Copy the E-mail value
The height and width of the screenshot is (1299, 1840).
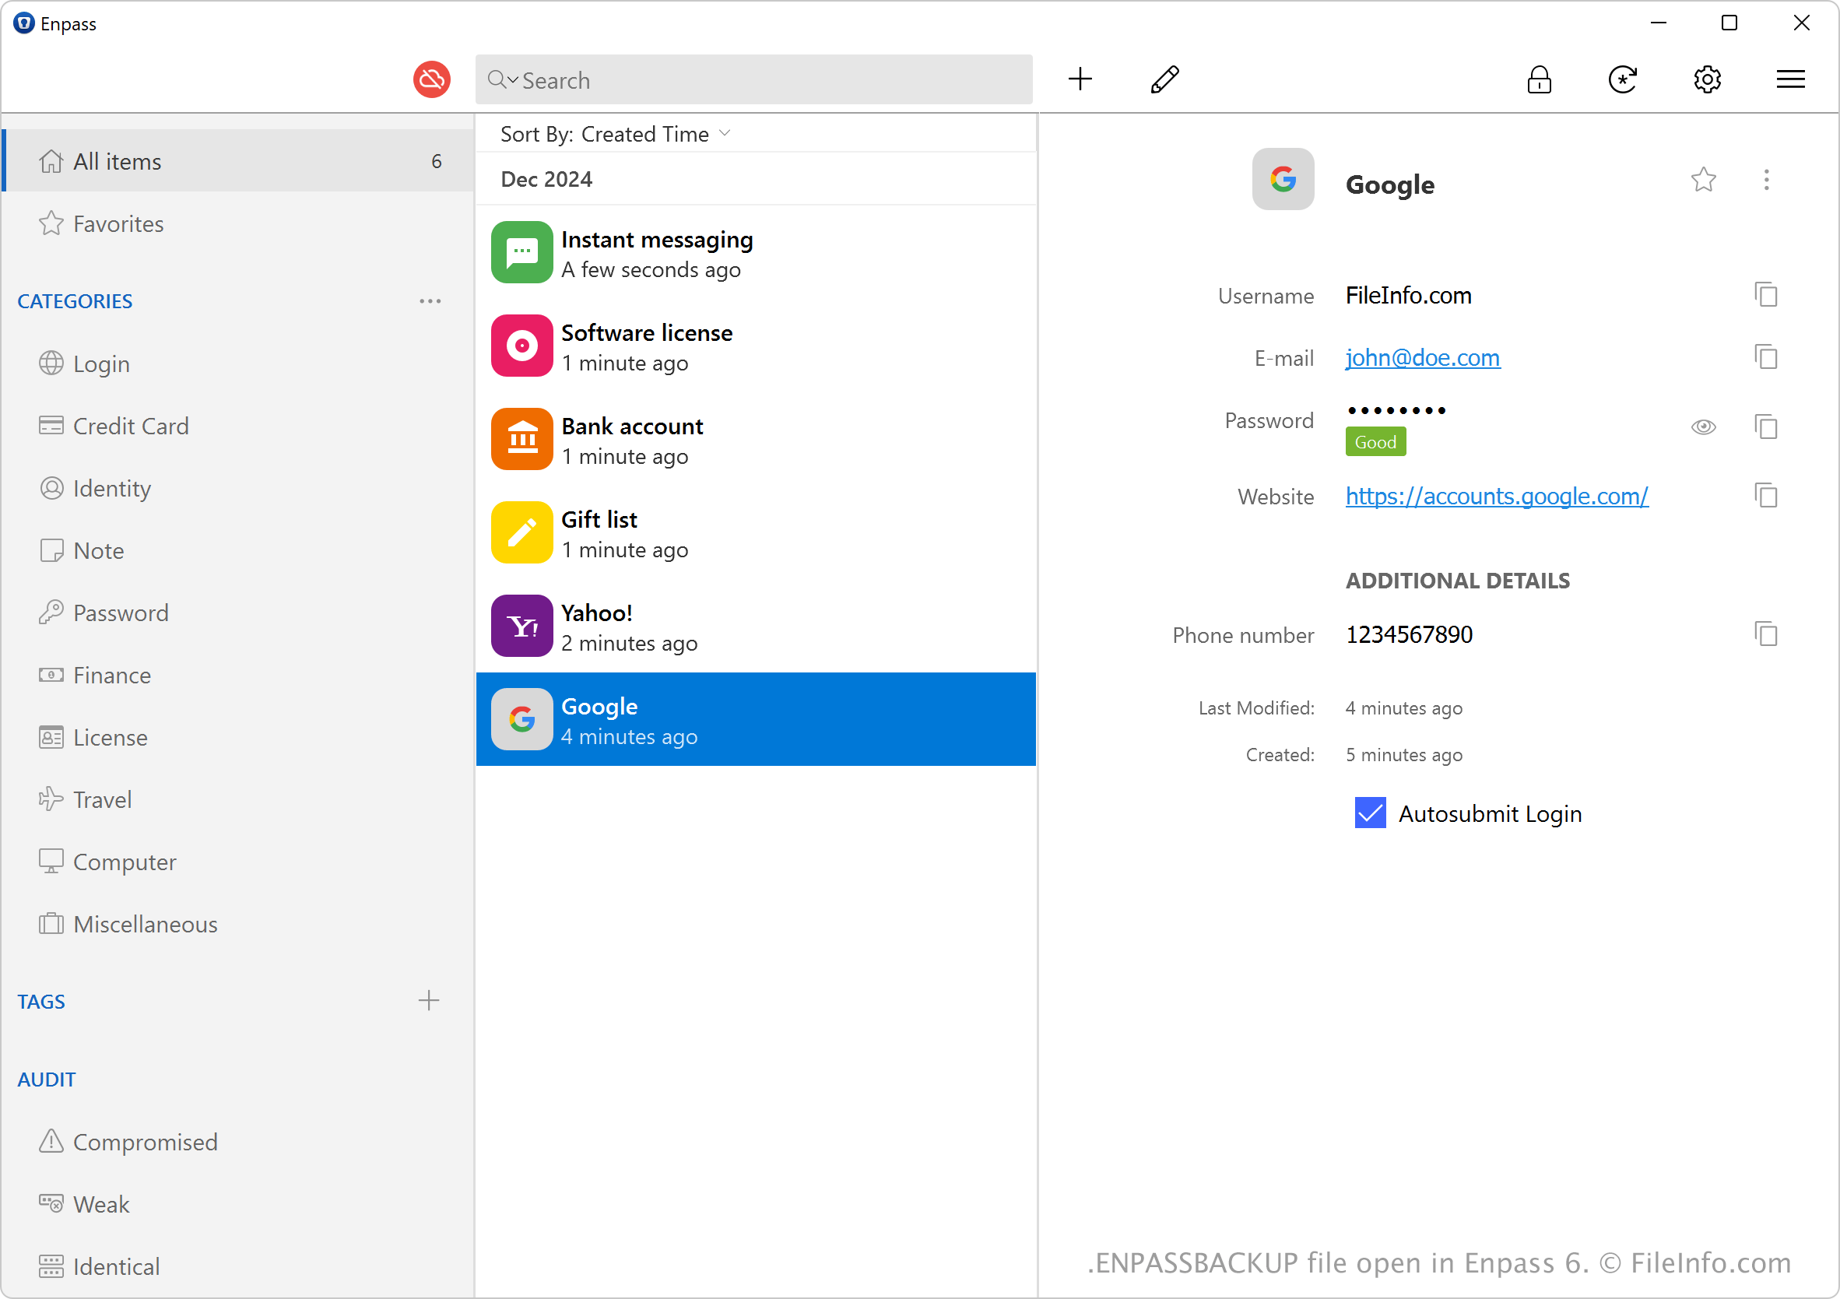click(x=1765, y=356)
